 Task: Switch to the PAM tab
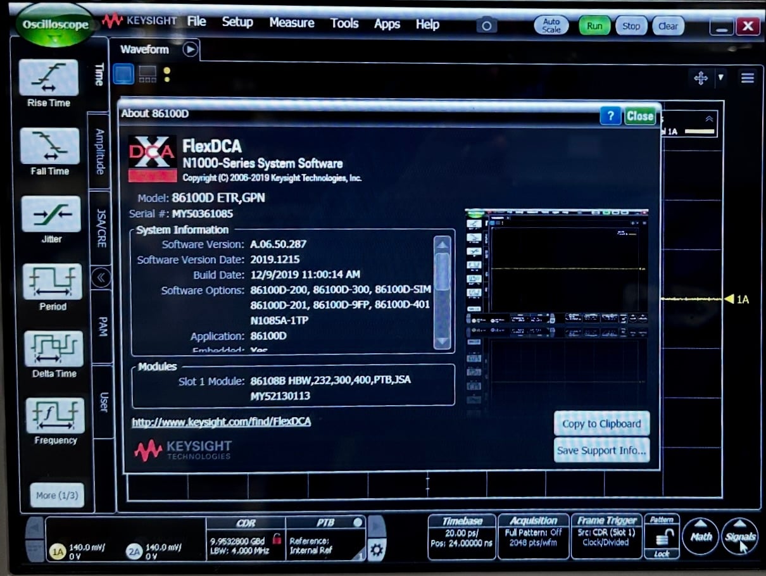tap(103, 327)
